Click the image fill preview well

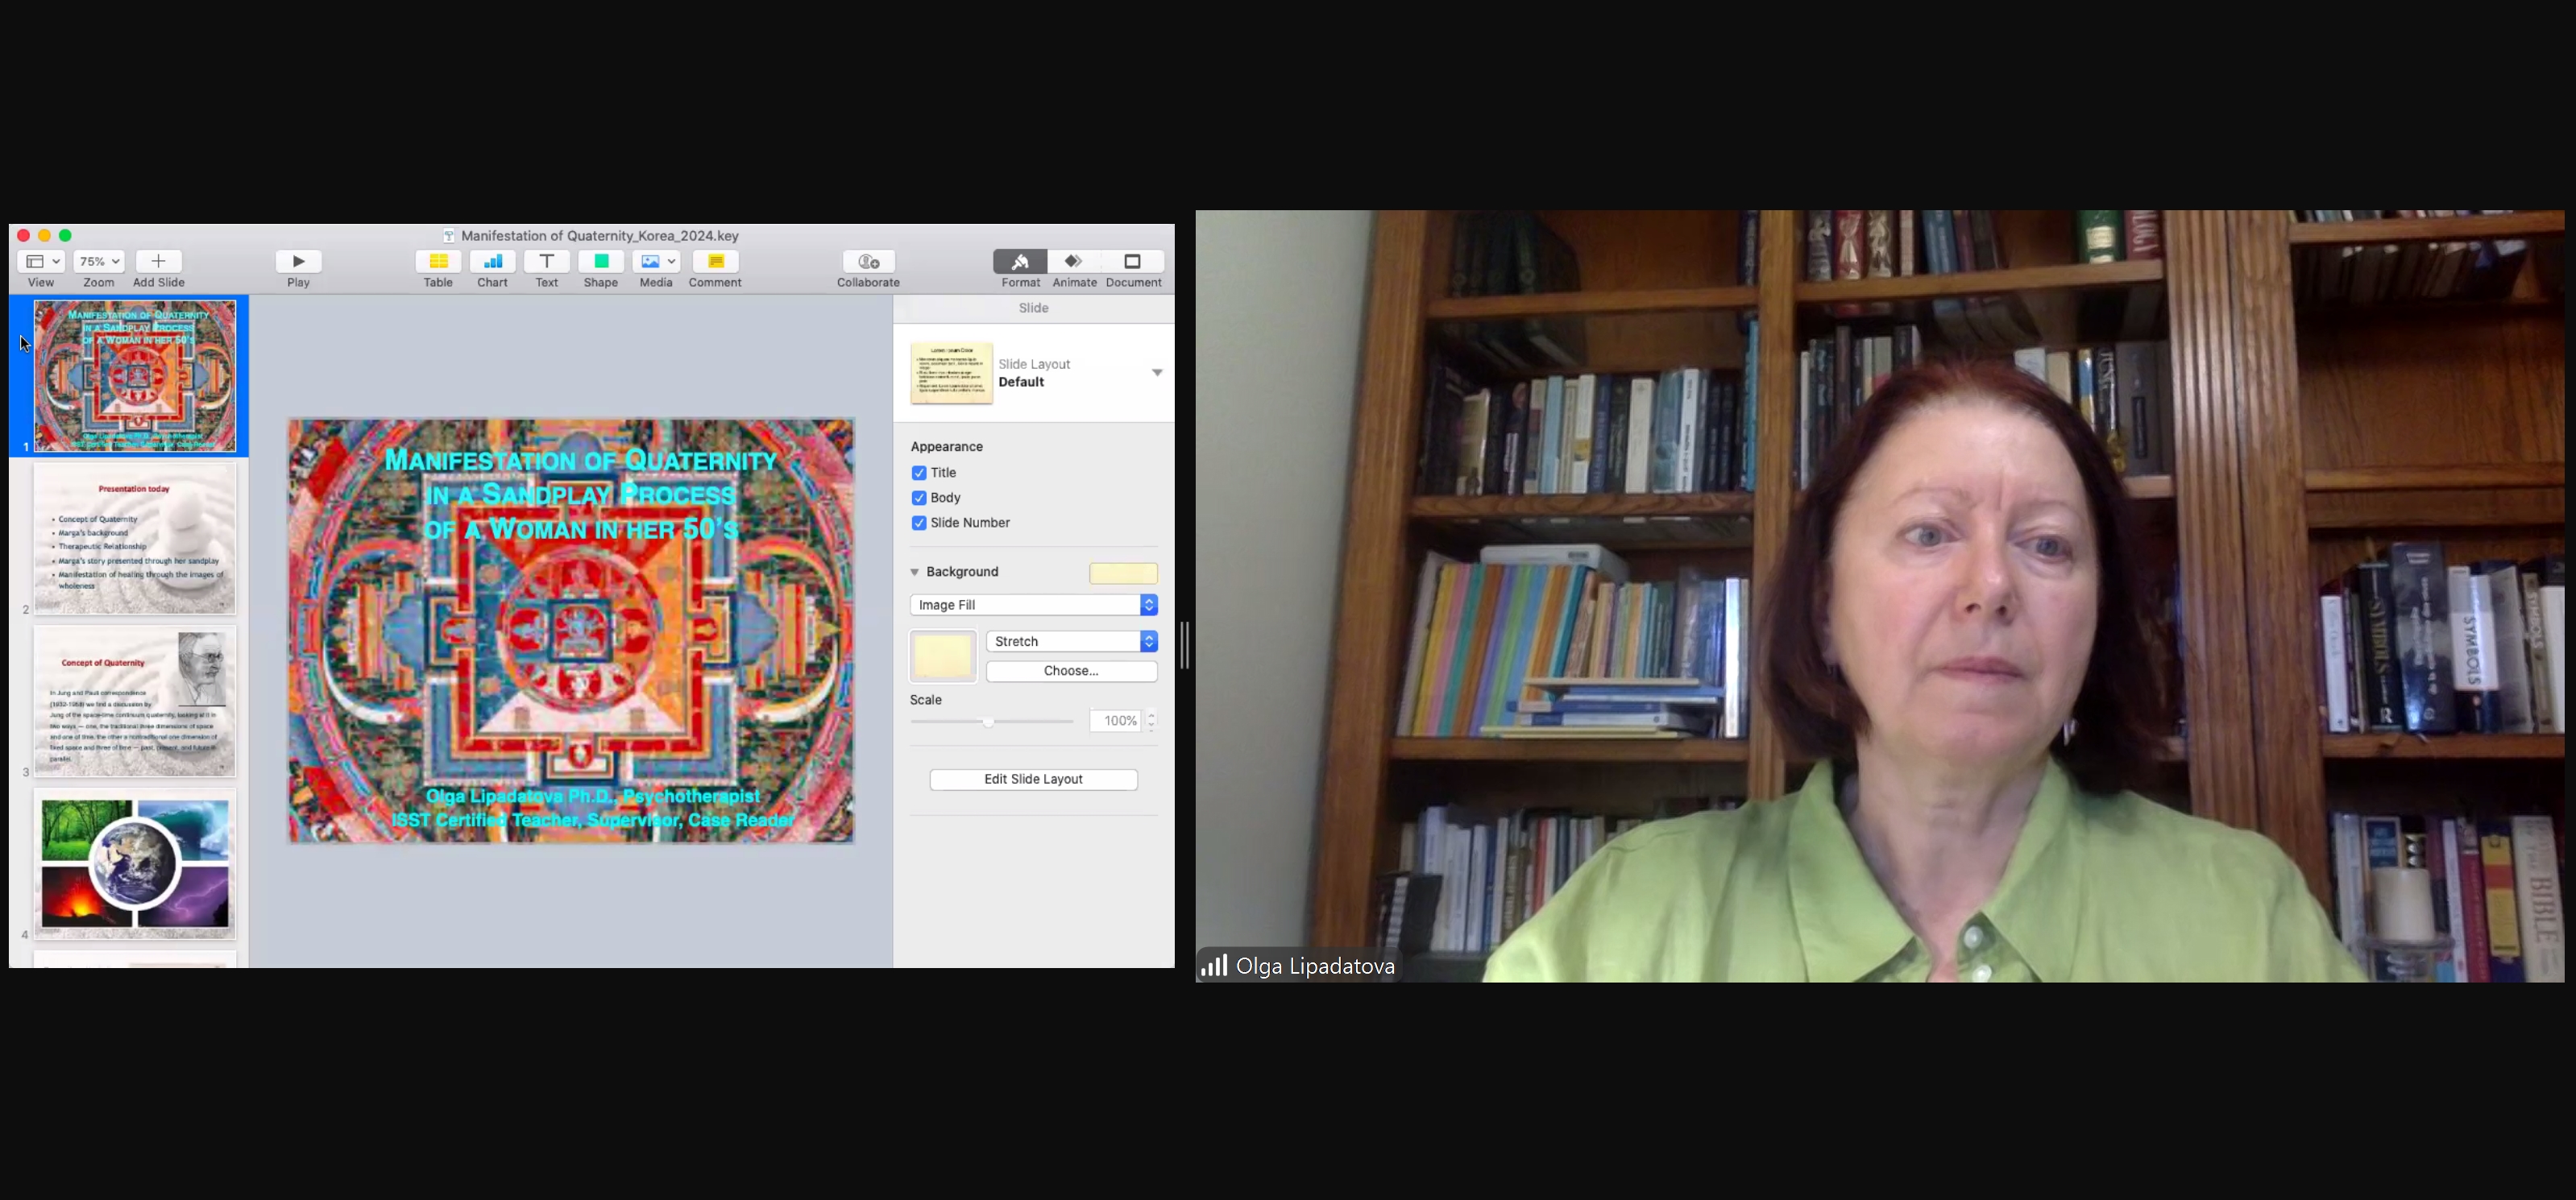pyautogui.click(x=943, y=656)
